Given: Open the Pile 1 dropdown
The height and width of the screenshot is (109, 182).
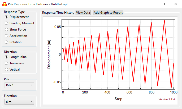Looking at the screenshot, I should (19, 85).
